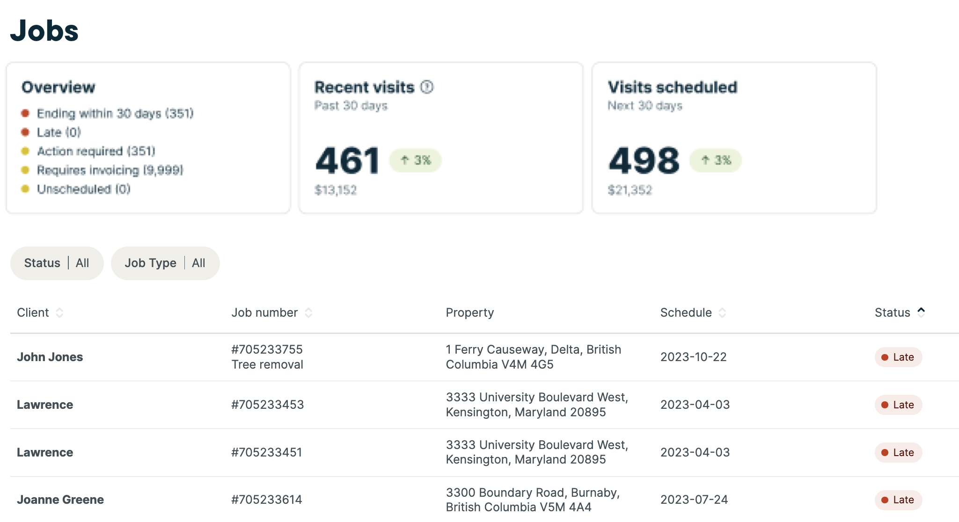This screenshot has height=522, width=959.
Task: Sort by Schedule column arrows
Action: click(x=722, y=312)
